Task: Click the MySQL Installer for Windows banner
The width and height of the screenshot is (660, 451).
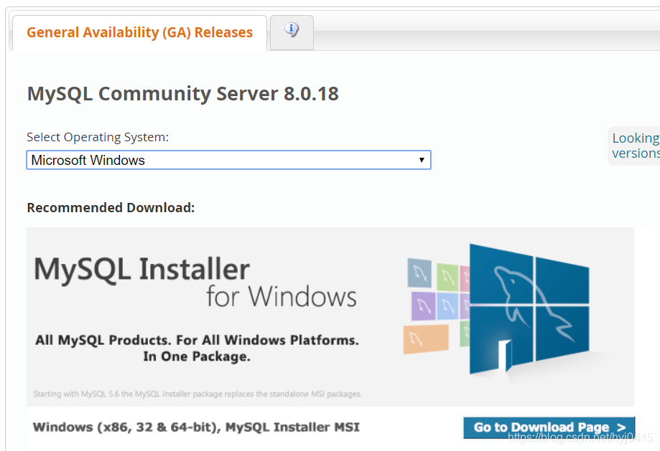Action: click(330, 316)
